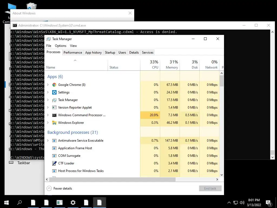Viewport: 277px width, 208px height.
Task: Expand the Settings process group
Action: click(x=48, y=92)
